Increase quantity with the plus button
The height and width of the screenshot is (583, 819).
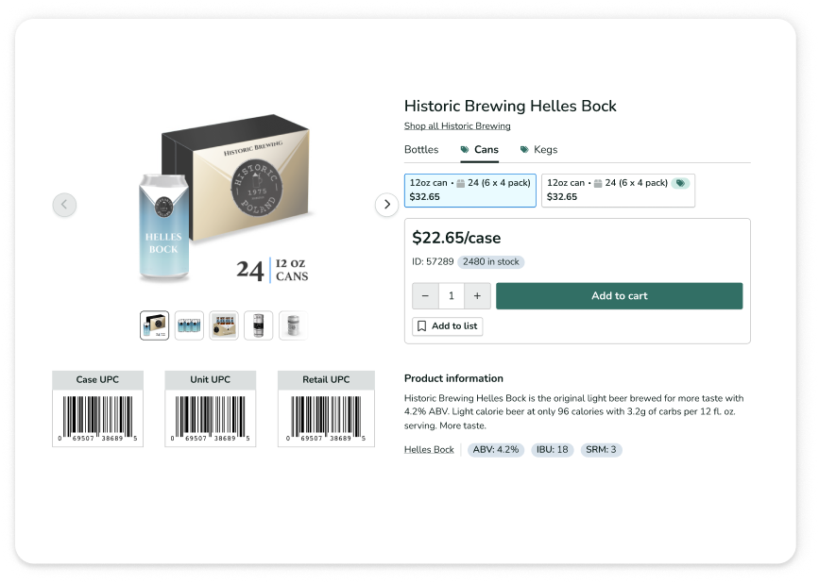click(x=477, y=296)
